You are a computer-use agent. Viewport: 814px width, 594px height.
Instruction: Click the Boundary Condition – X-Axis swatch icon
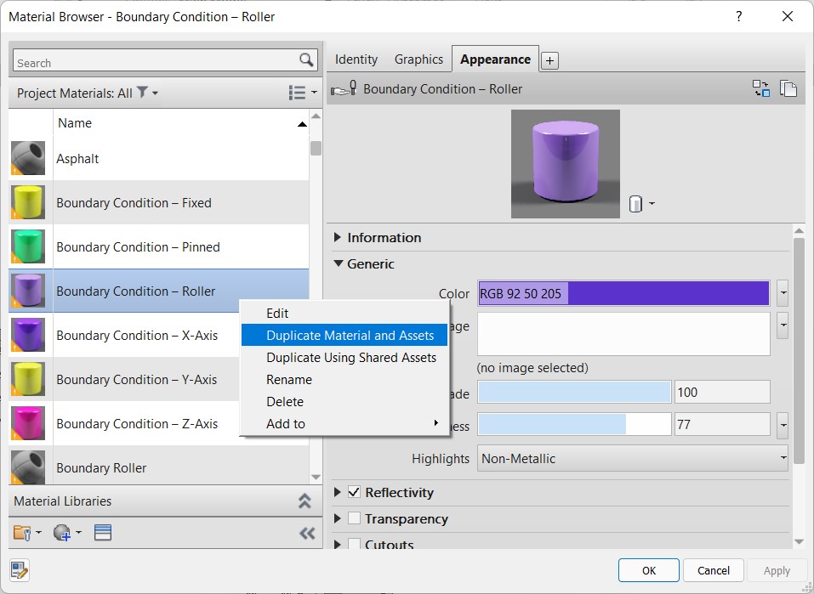point(28,335)
